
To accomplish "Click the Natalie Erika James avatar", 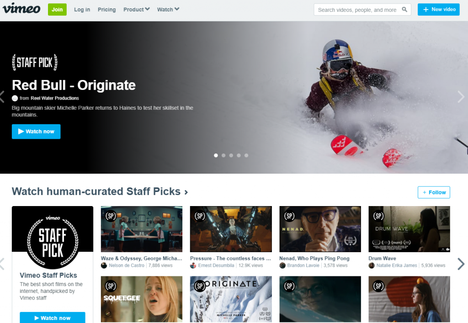I will 372,265.
